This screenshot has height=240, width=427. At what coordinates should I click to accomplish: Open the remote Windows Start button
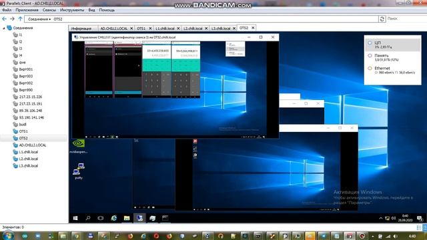[x=75, y=218]
